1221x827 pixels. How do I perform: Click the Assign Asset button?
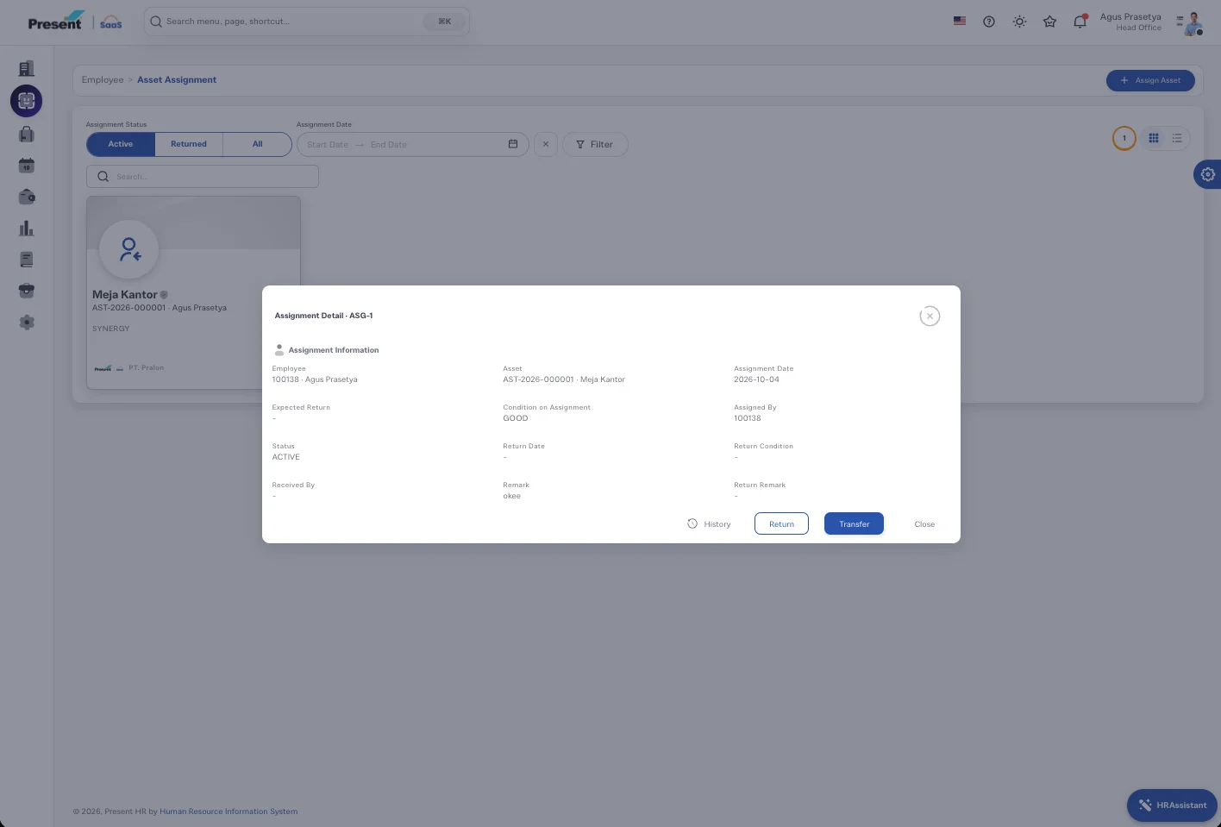(1150, 80)
